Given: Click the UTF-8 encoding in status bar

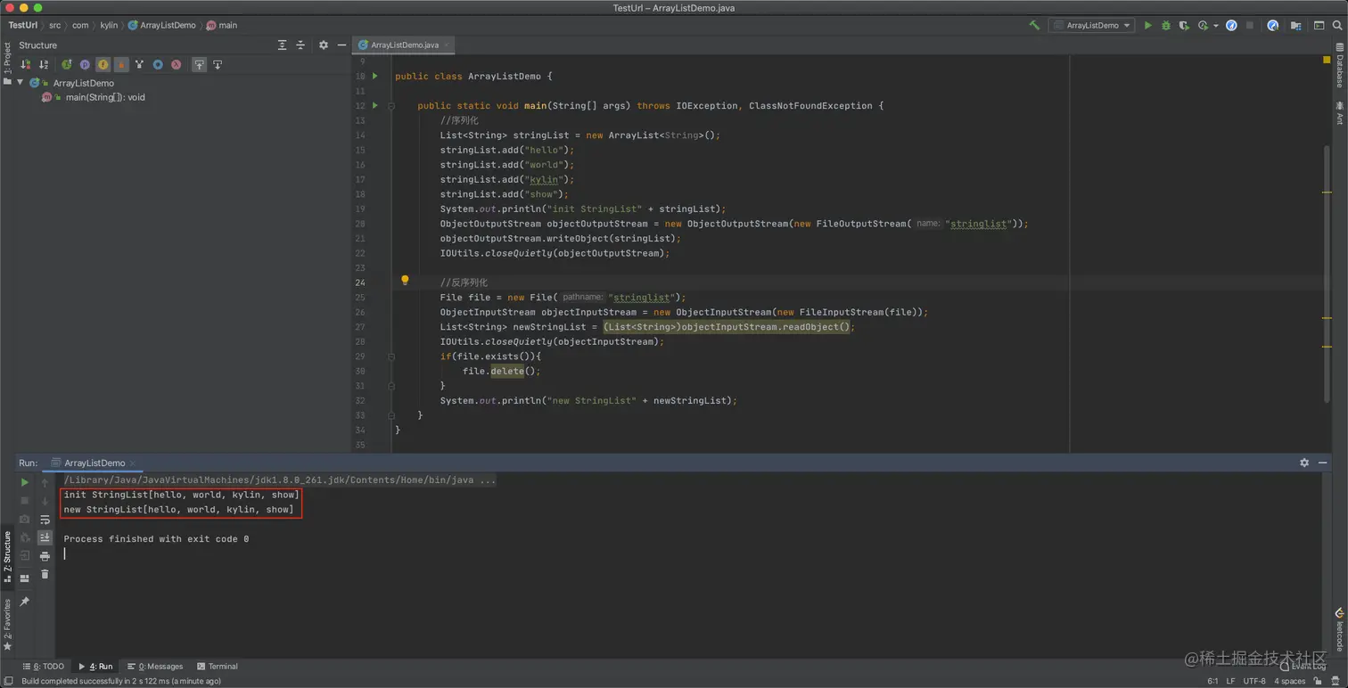Looking at the screenshot, I should coord(1253,681).
